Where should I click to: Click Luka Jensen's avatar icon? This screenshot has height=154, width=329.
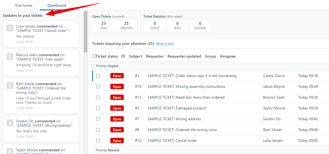(10, 28)
